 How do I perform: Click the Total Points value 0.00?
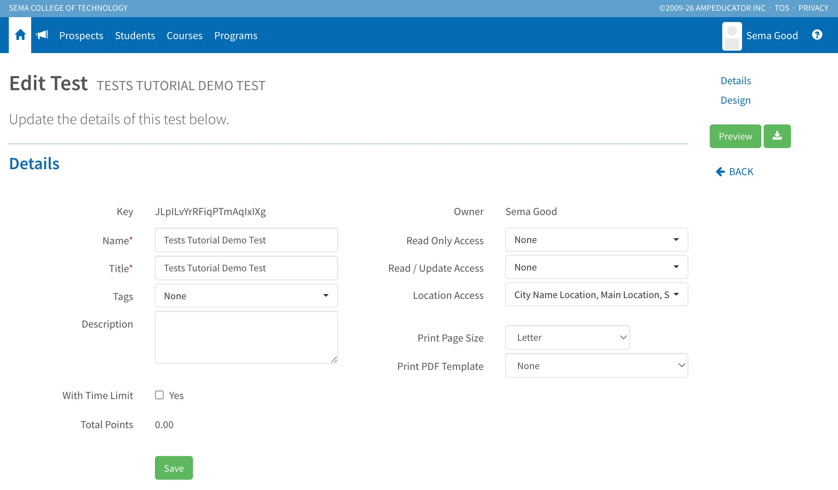coord(164,425)
